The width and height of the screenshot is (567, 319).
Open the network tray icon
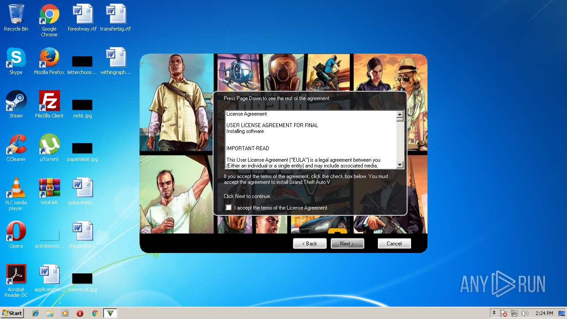coord(514,313)
